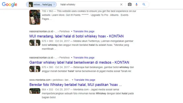Viewport: 183px width, 103px height.
Task: Start voice search with the microphone icon
Action: click(136, 5)
